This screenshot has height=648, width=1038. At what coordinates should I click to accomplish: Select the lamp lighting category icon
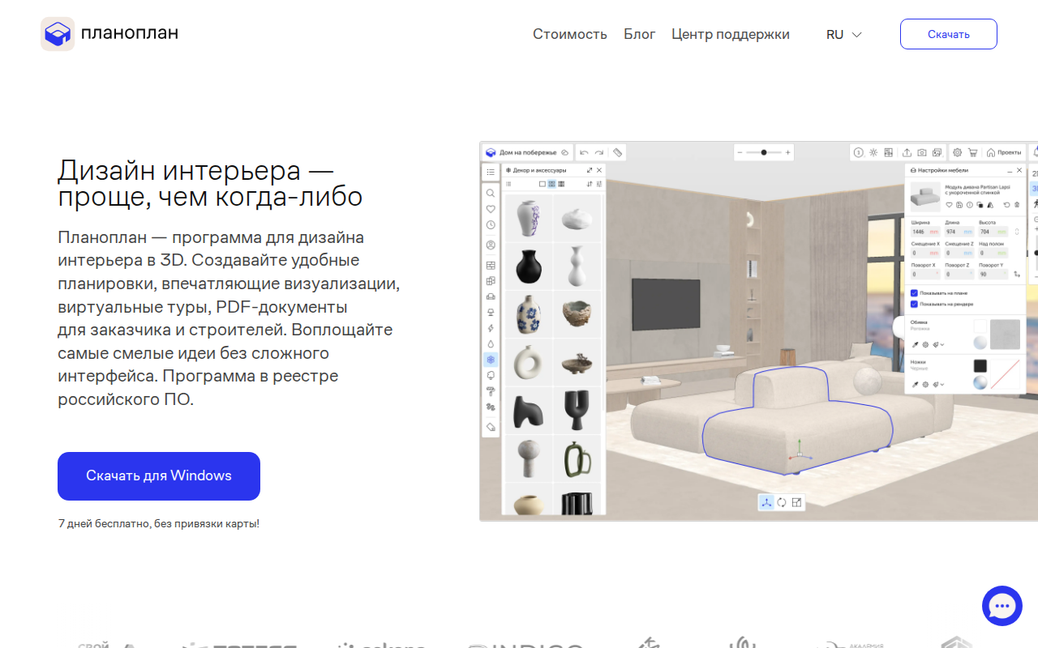click(x=491, y=313)
